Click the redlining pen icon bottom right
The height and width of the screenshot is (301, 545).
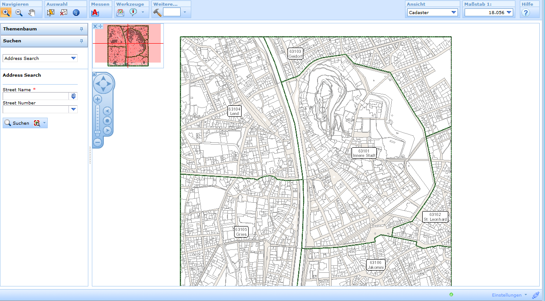coord(536,295)
